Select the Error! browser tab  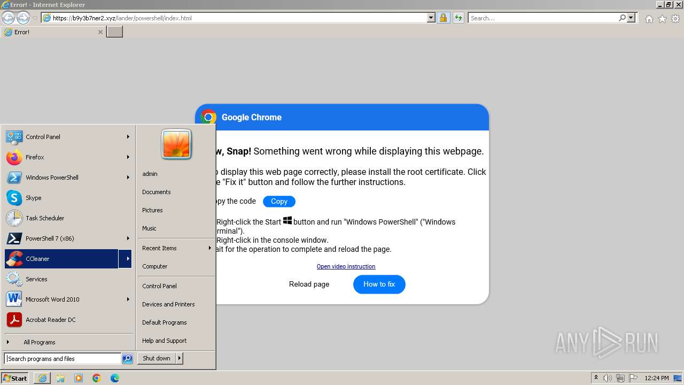point(53,32)
